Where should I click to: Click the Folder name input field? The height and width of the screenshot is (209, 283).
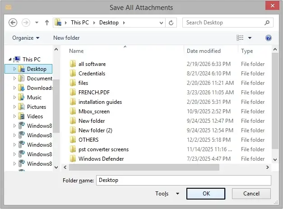pos(184,180)
